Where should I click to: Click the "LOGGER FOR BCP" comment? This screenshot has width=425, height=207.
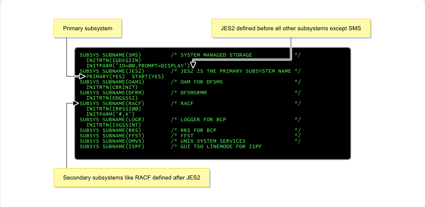[203, 120]
